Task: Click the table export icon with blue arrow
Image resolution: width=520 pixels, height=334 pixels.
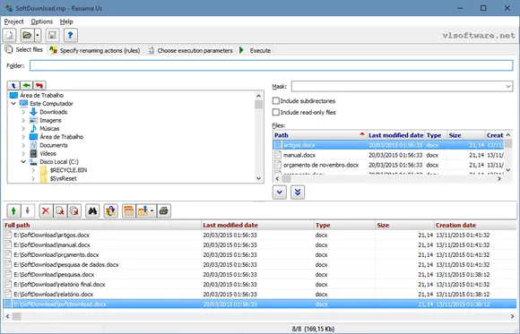Action: pyautogui.click(x=143, y=210)
